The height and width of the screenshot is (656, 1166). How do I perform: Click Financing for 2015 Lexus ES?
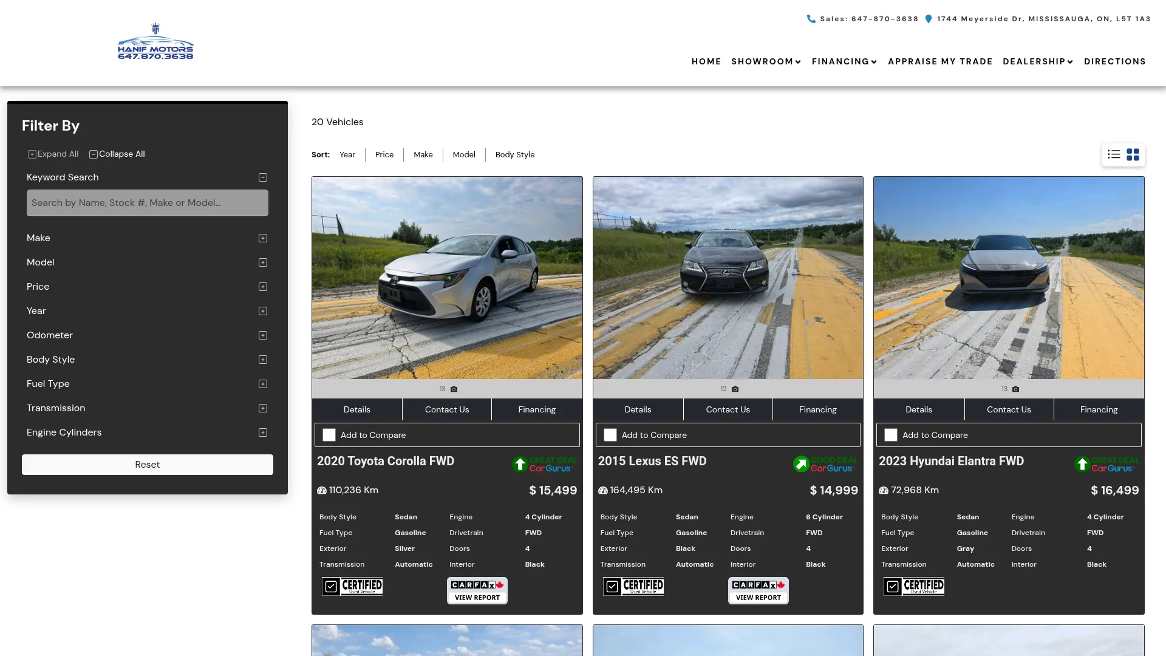click(818, 409)
